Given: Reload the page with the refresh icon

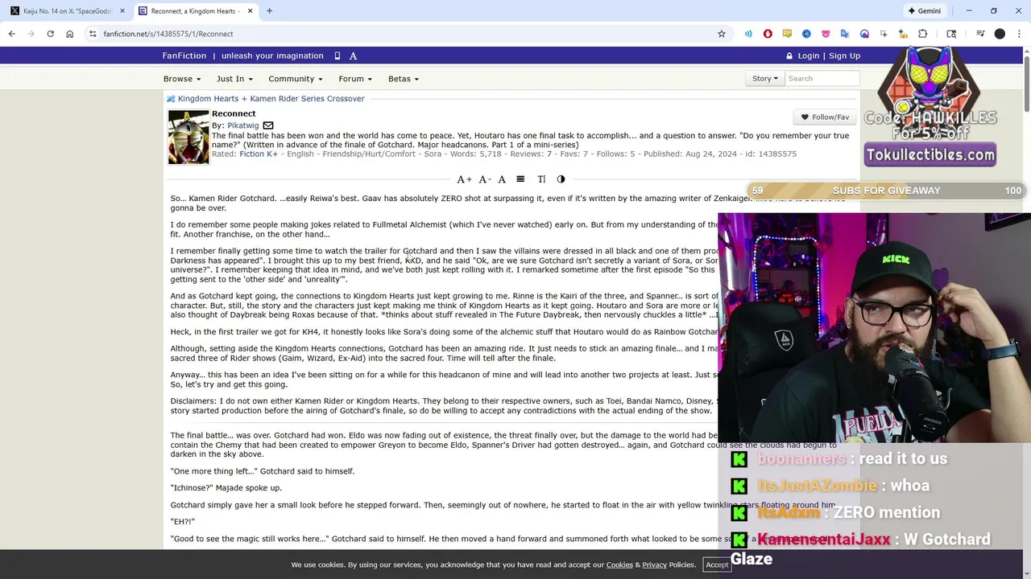Looking at the screenshot, I should pos(50,34).
